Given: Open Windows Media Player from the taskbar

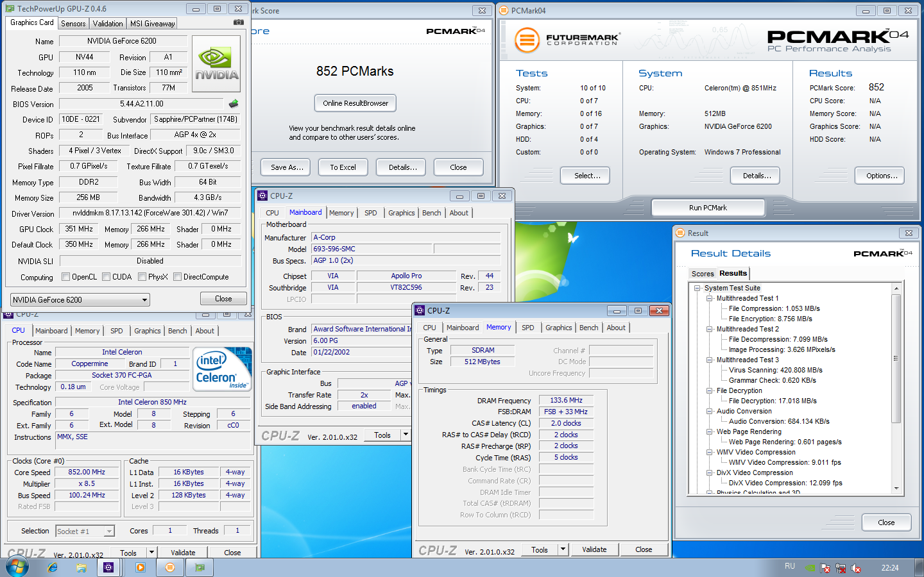Looking at the screenshot, I should click(141, 567).
